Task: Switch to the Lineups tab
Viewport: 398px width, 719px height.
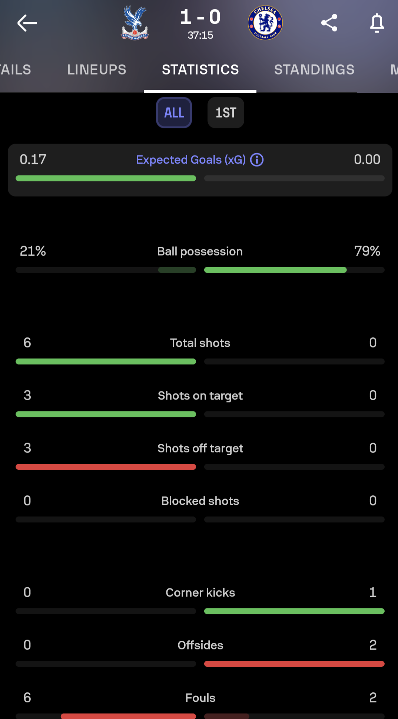Action: click(97, 70)
